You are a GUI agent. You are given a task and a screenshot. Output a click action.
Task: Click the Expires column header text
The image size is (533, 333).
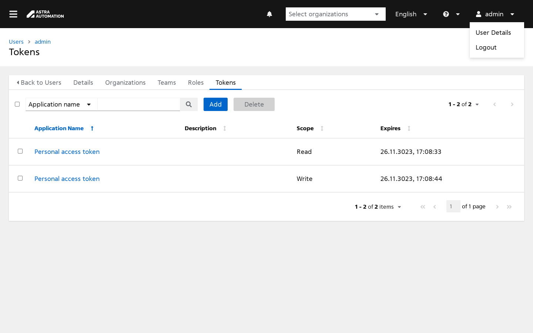coord(390,128)
